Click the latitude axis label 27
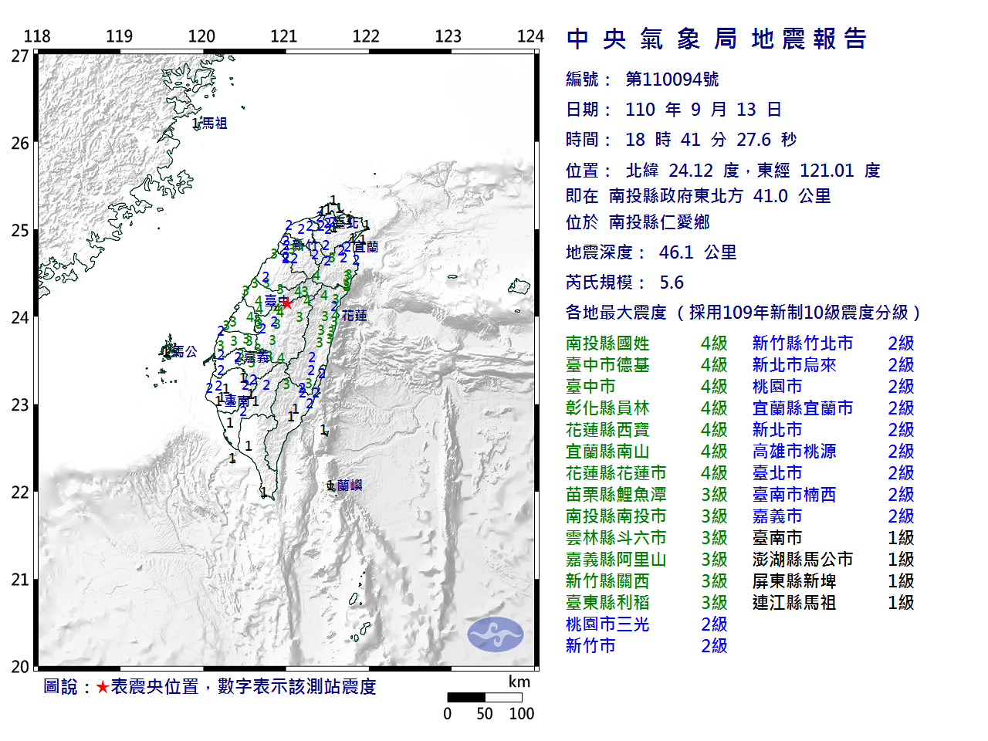 (20, 56)
